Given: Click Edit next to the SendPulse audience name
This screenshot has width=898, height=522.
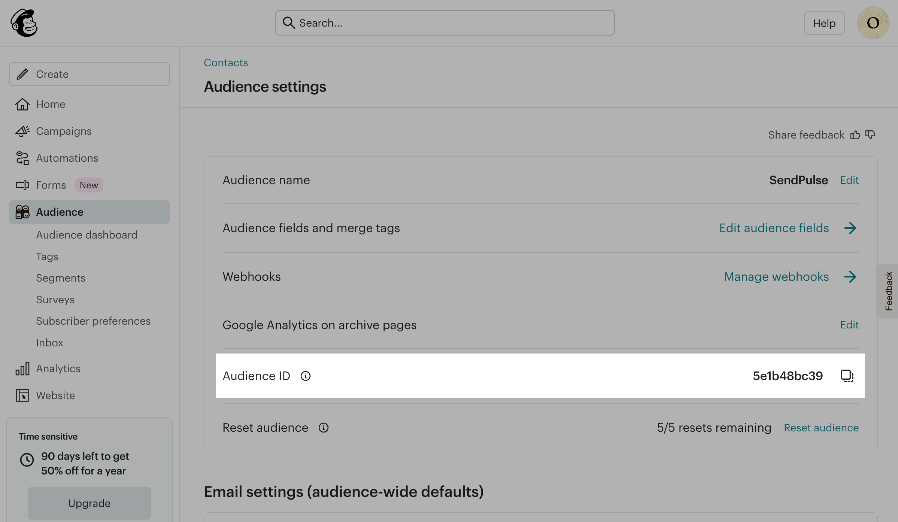Looking at the screenshot, I should [849, 180].
